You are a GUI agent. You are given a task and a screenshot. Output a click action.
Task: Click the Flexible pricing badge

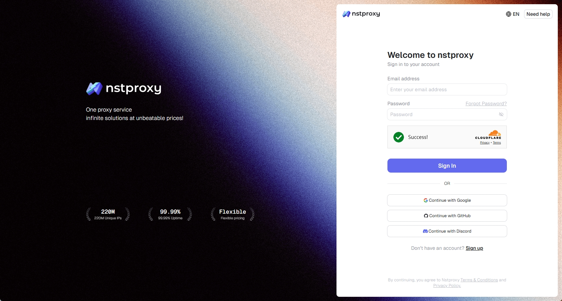[x=233, y=214]
